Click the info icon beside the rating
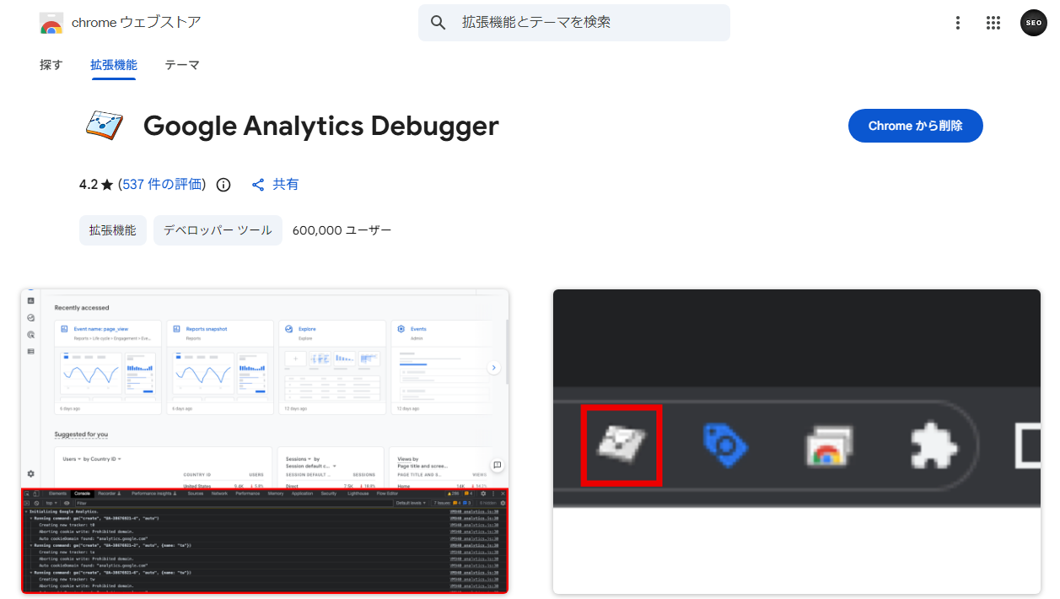1060x599 pixels. point(223,184)
